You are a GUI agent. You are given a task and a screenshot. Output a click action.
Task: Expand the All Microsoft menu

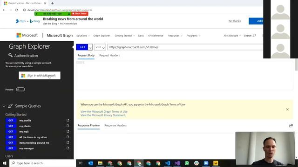232,36
